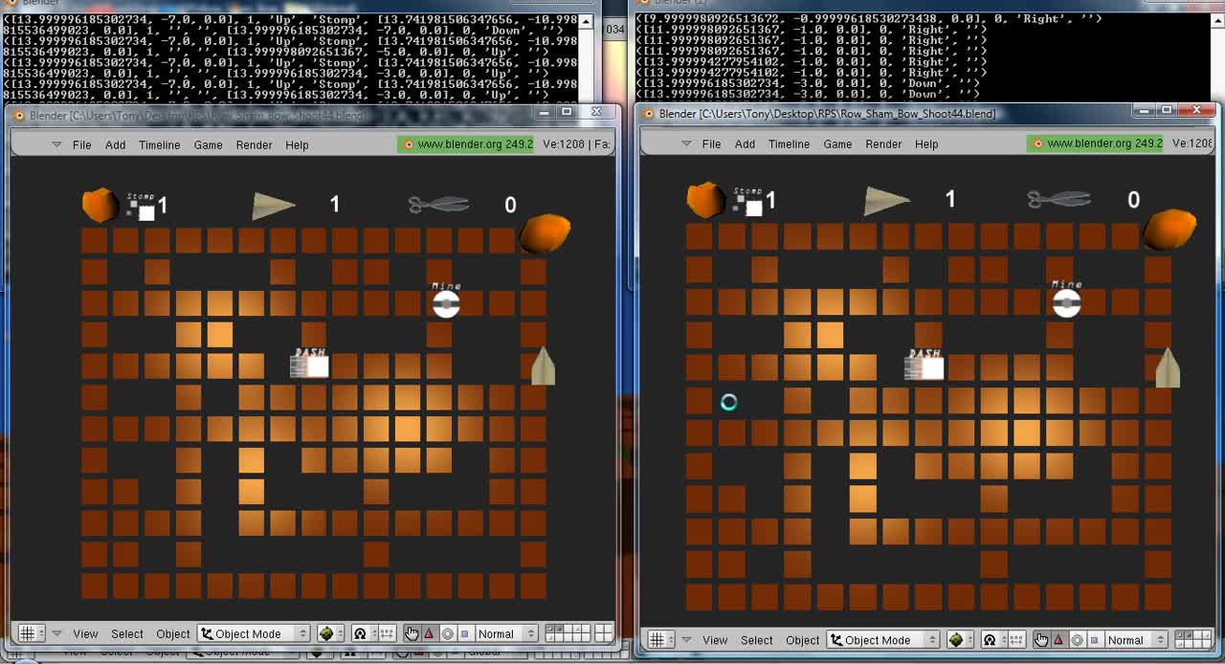Click the scissors icon in right game view
Image resolution: width=1225 pixels, height=664 pixels.
(1059, 199)
